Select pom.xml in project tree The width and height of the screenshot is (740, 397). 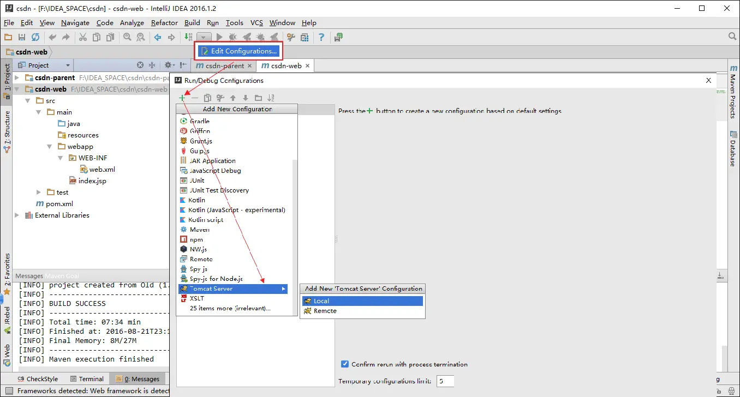point(54,204)
